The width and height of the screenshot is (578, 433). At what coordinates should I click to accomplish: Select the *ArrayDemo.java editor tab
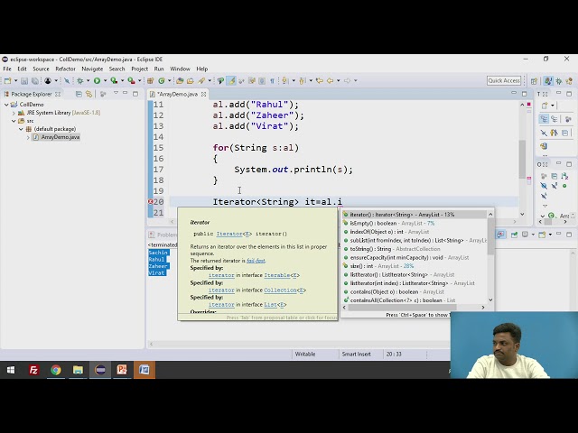[x=177, y=94]
